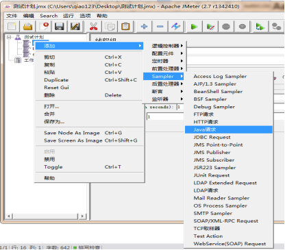The height and width of the screenshot is (250, 285).
Task: Click Start no pauses icon
Action: (210, 27)
